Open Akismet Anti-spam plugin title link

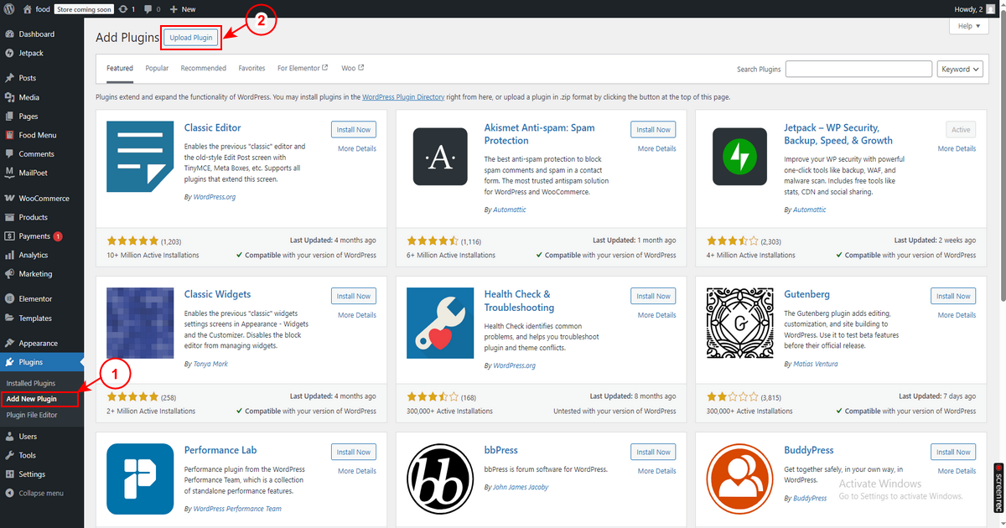tap(540, 134)
